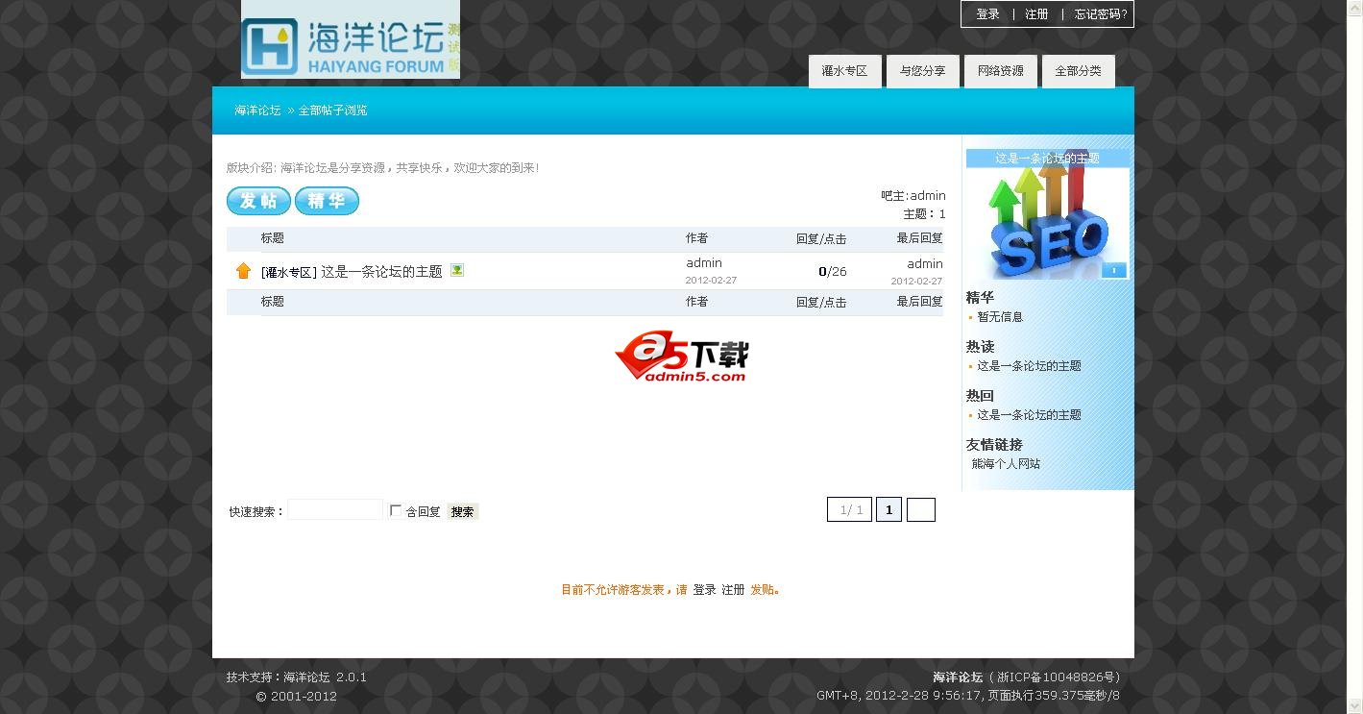Click the 忘记密码? link
The width and height of the screenshot is (1363, 714).
[x=1101, y=14]
